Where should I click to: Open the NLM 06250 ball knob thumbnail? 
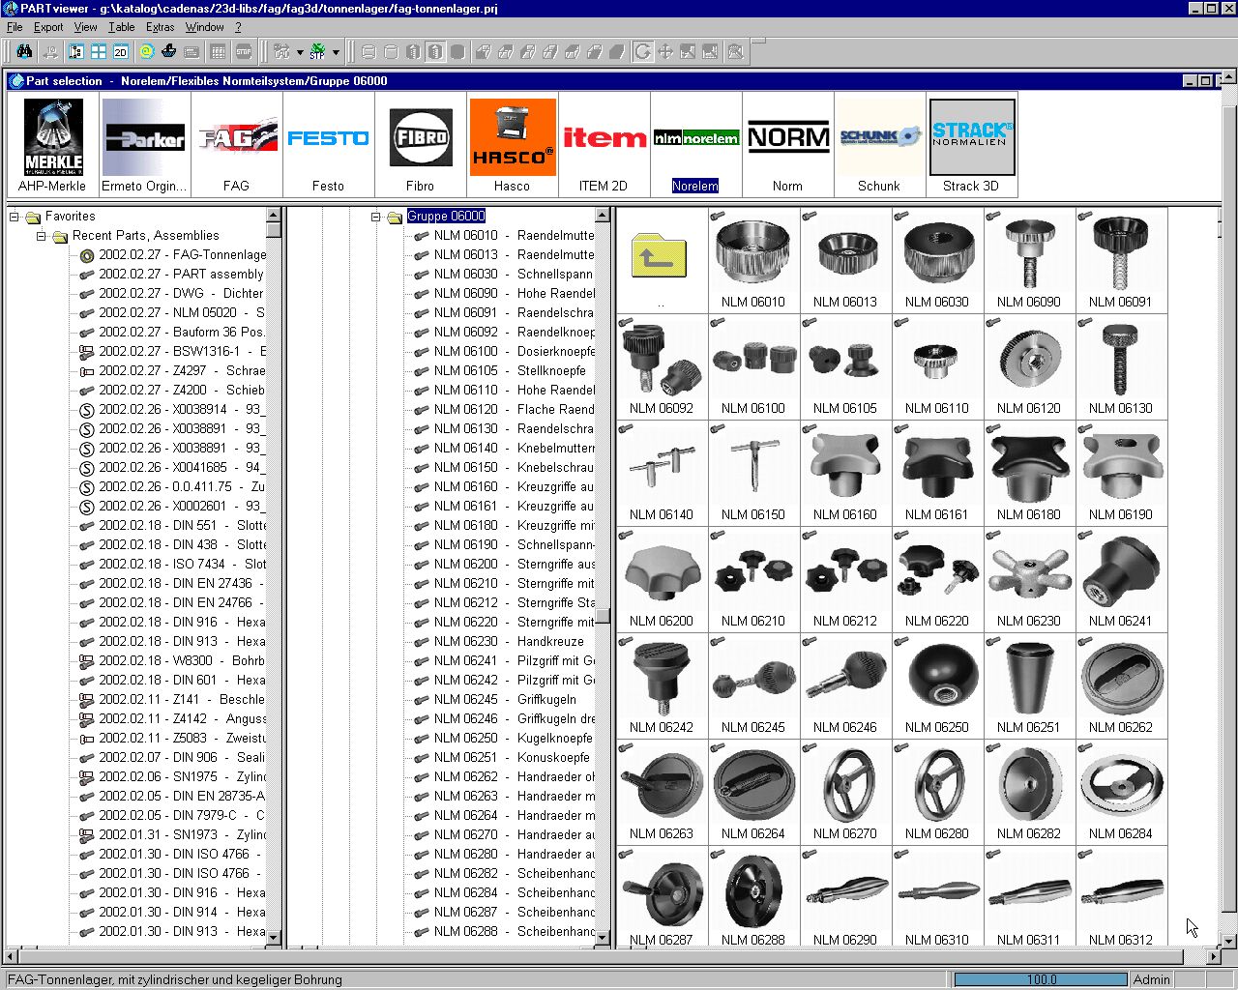pos(937,684)
